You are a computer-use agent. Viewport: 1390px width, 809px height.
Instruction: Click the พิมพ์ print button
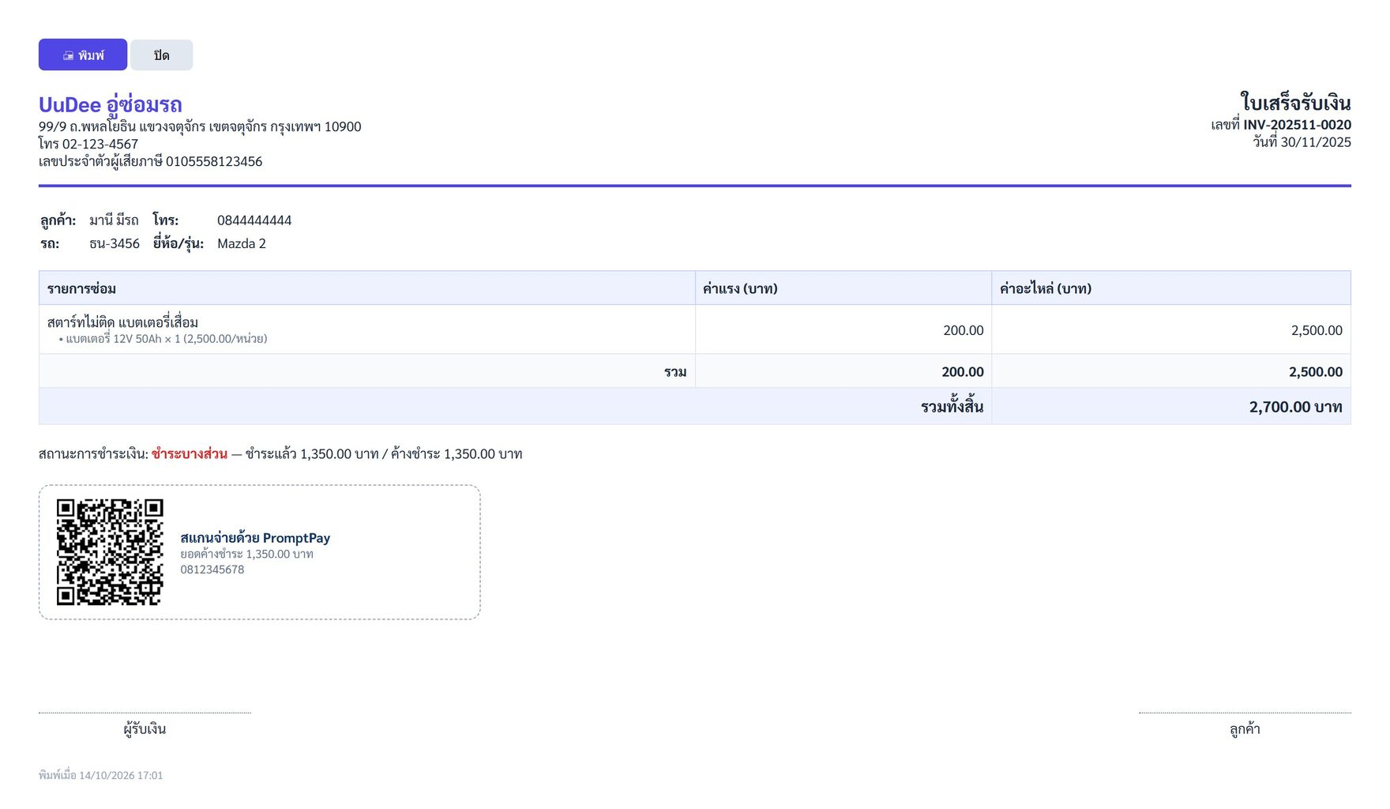pos(83,55)
